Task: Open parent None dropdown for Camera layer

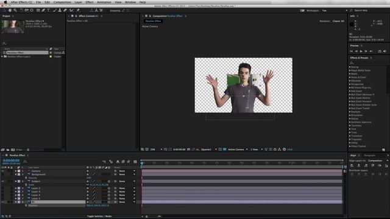Action: 127,171
